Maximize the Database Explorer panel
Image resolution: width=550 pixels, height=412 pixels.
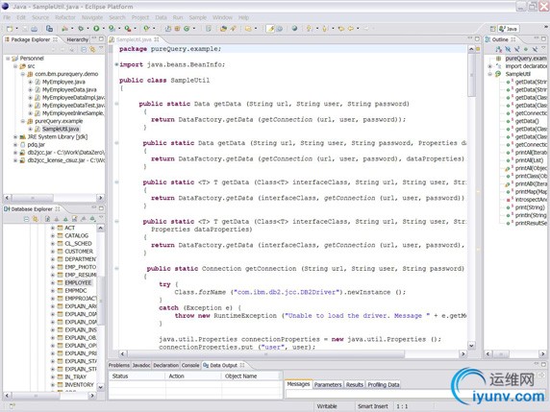[x=101, y=208]
